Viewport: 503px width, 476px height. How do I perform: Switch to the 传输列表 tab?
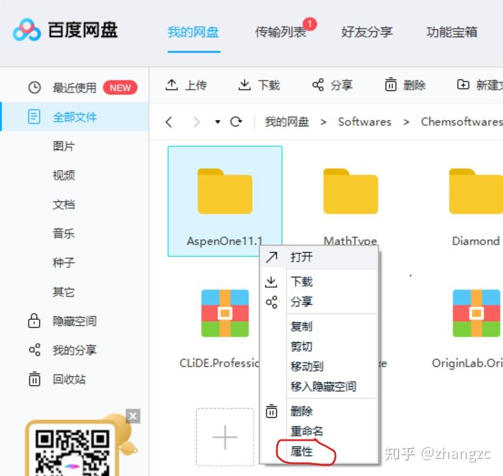281,32
